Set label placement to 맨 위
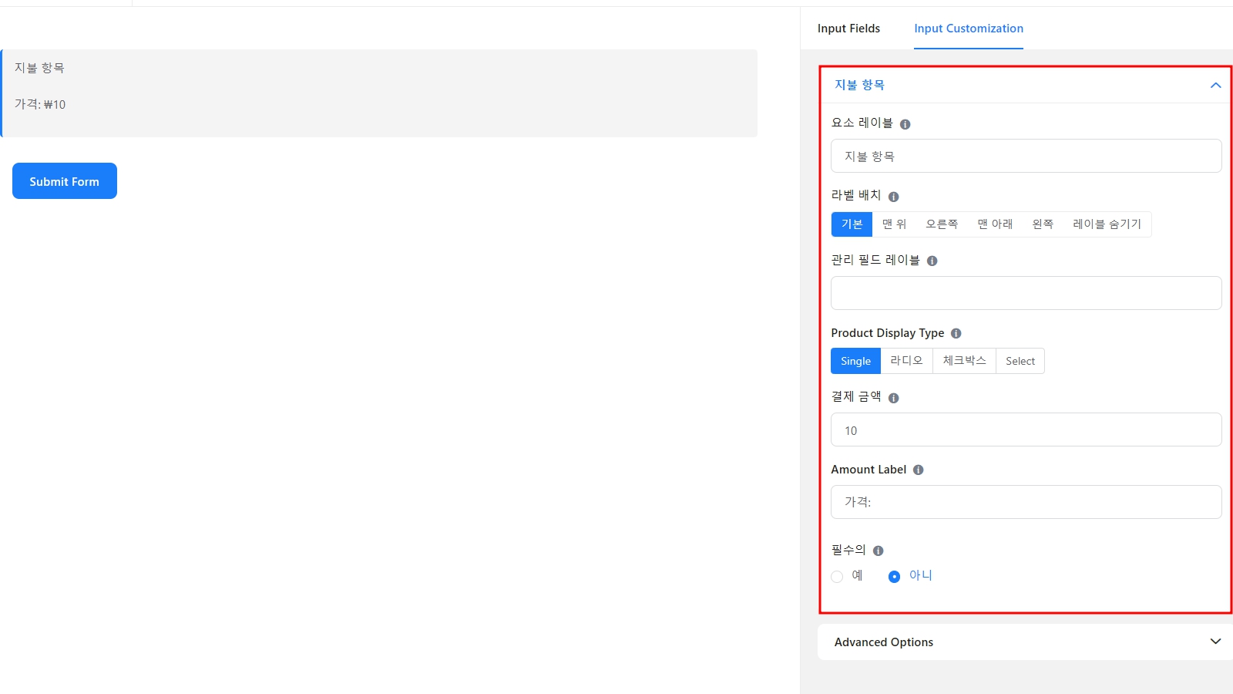 [894, 224]
